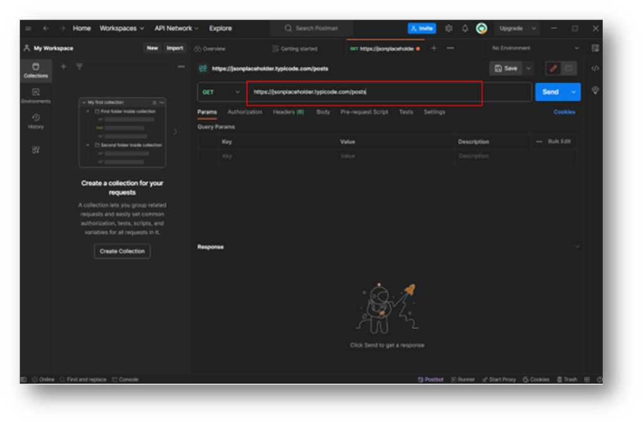Open the Cookies link
This screenshot has height=425, width=643.
564,112
